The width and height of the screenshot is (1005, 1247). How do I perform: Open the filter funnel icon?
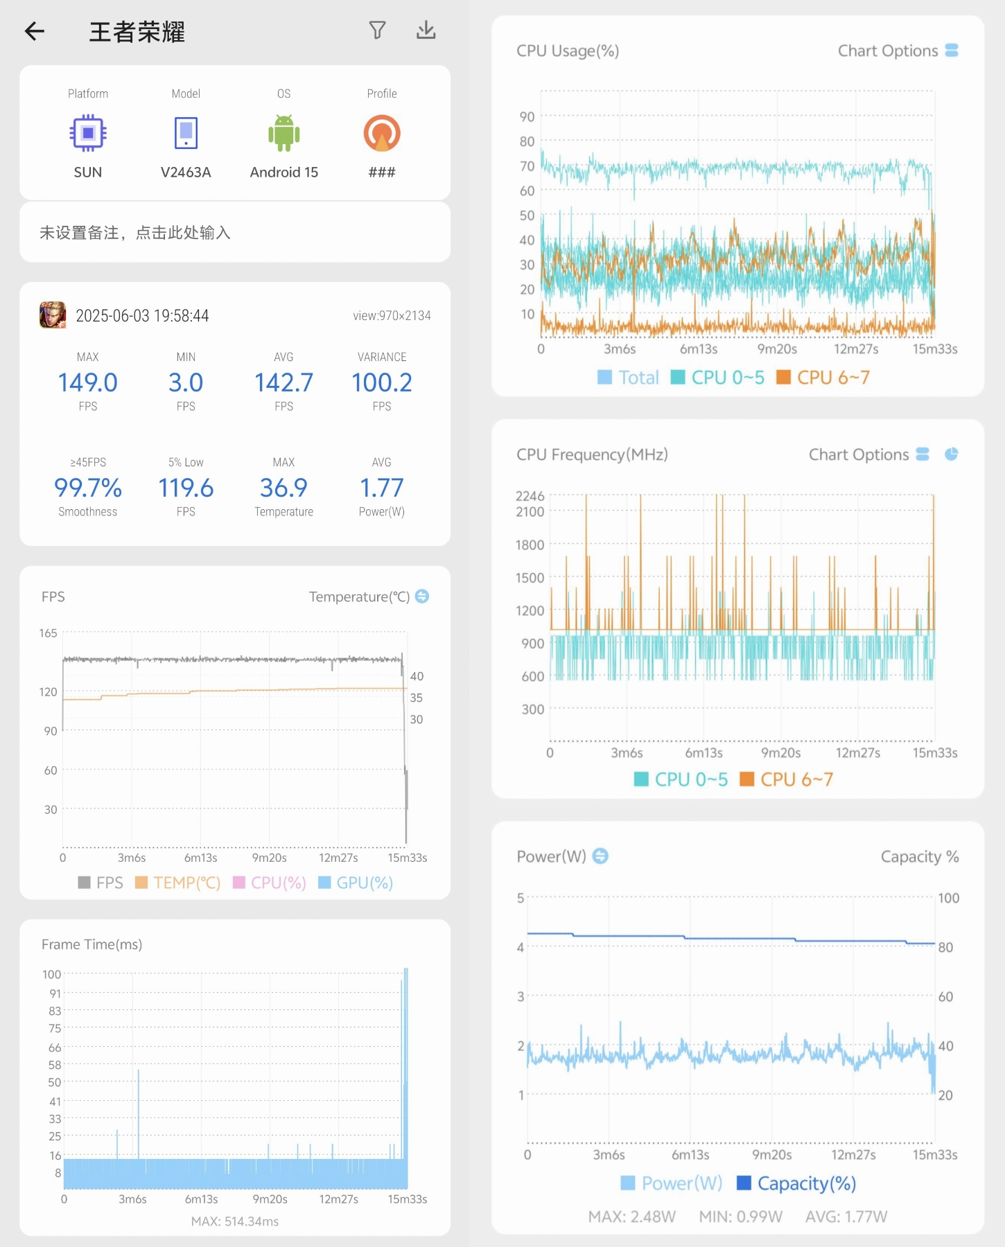(377, 30)
